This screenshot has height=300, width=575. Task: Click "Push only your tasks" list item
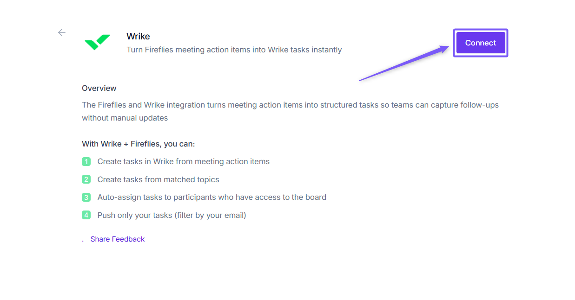[x=172, y=215]
